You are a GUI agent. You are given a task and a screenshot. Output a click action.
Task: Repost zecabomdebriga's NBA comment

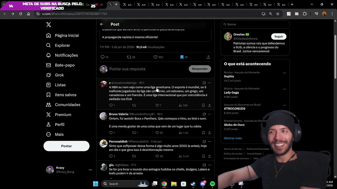click(134, 105)
